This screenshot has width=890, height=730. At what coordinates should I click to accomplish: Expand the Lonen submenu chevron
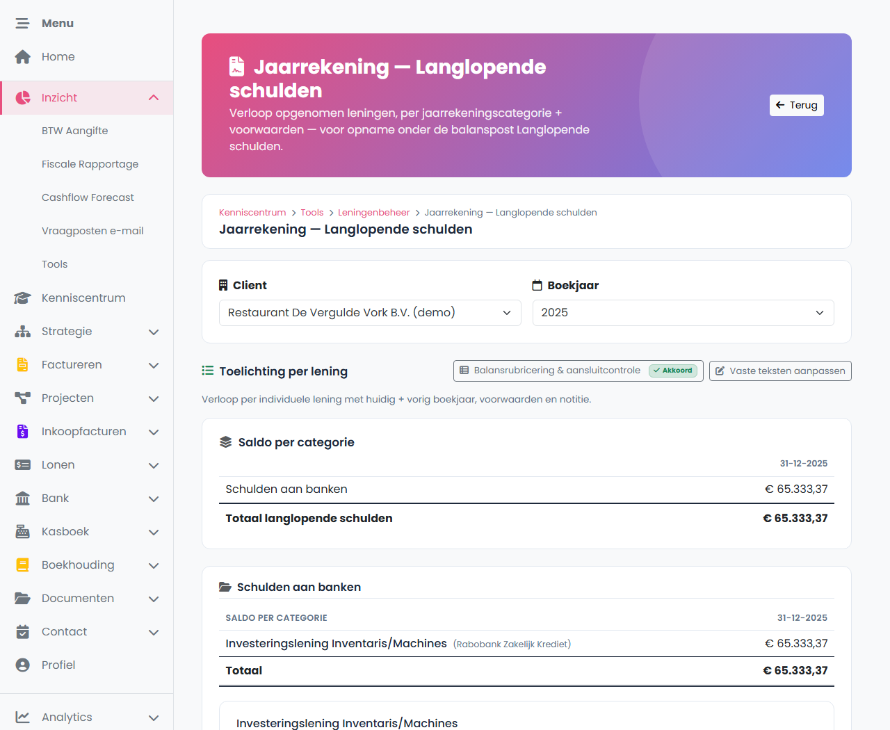154,466
